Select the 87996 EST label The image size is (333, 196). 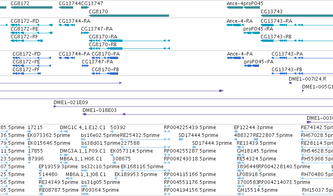click(36, 159)
